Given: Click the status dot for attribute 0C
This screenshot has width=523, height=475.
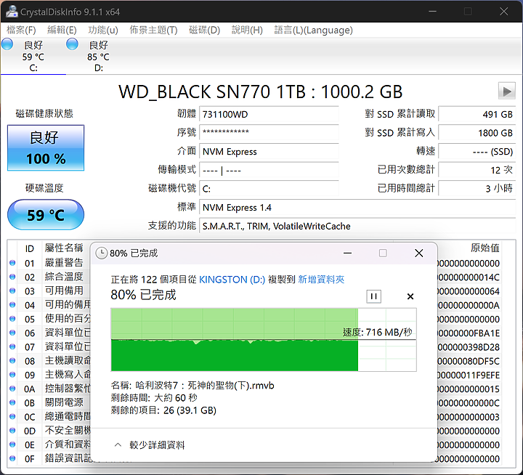Looking at the screenshot, I should point(12,417).
